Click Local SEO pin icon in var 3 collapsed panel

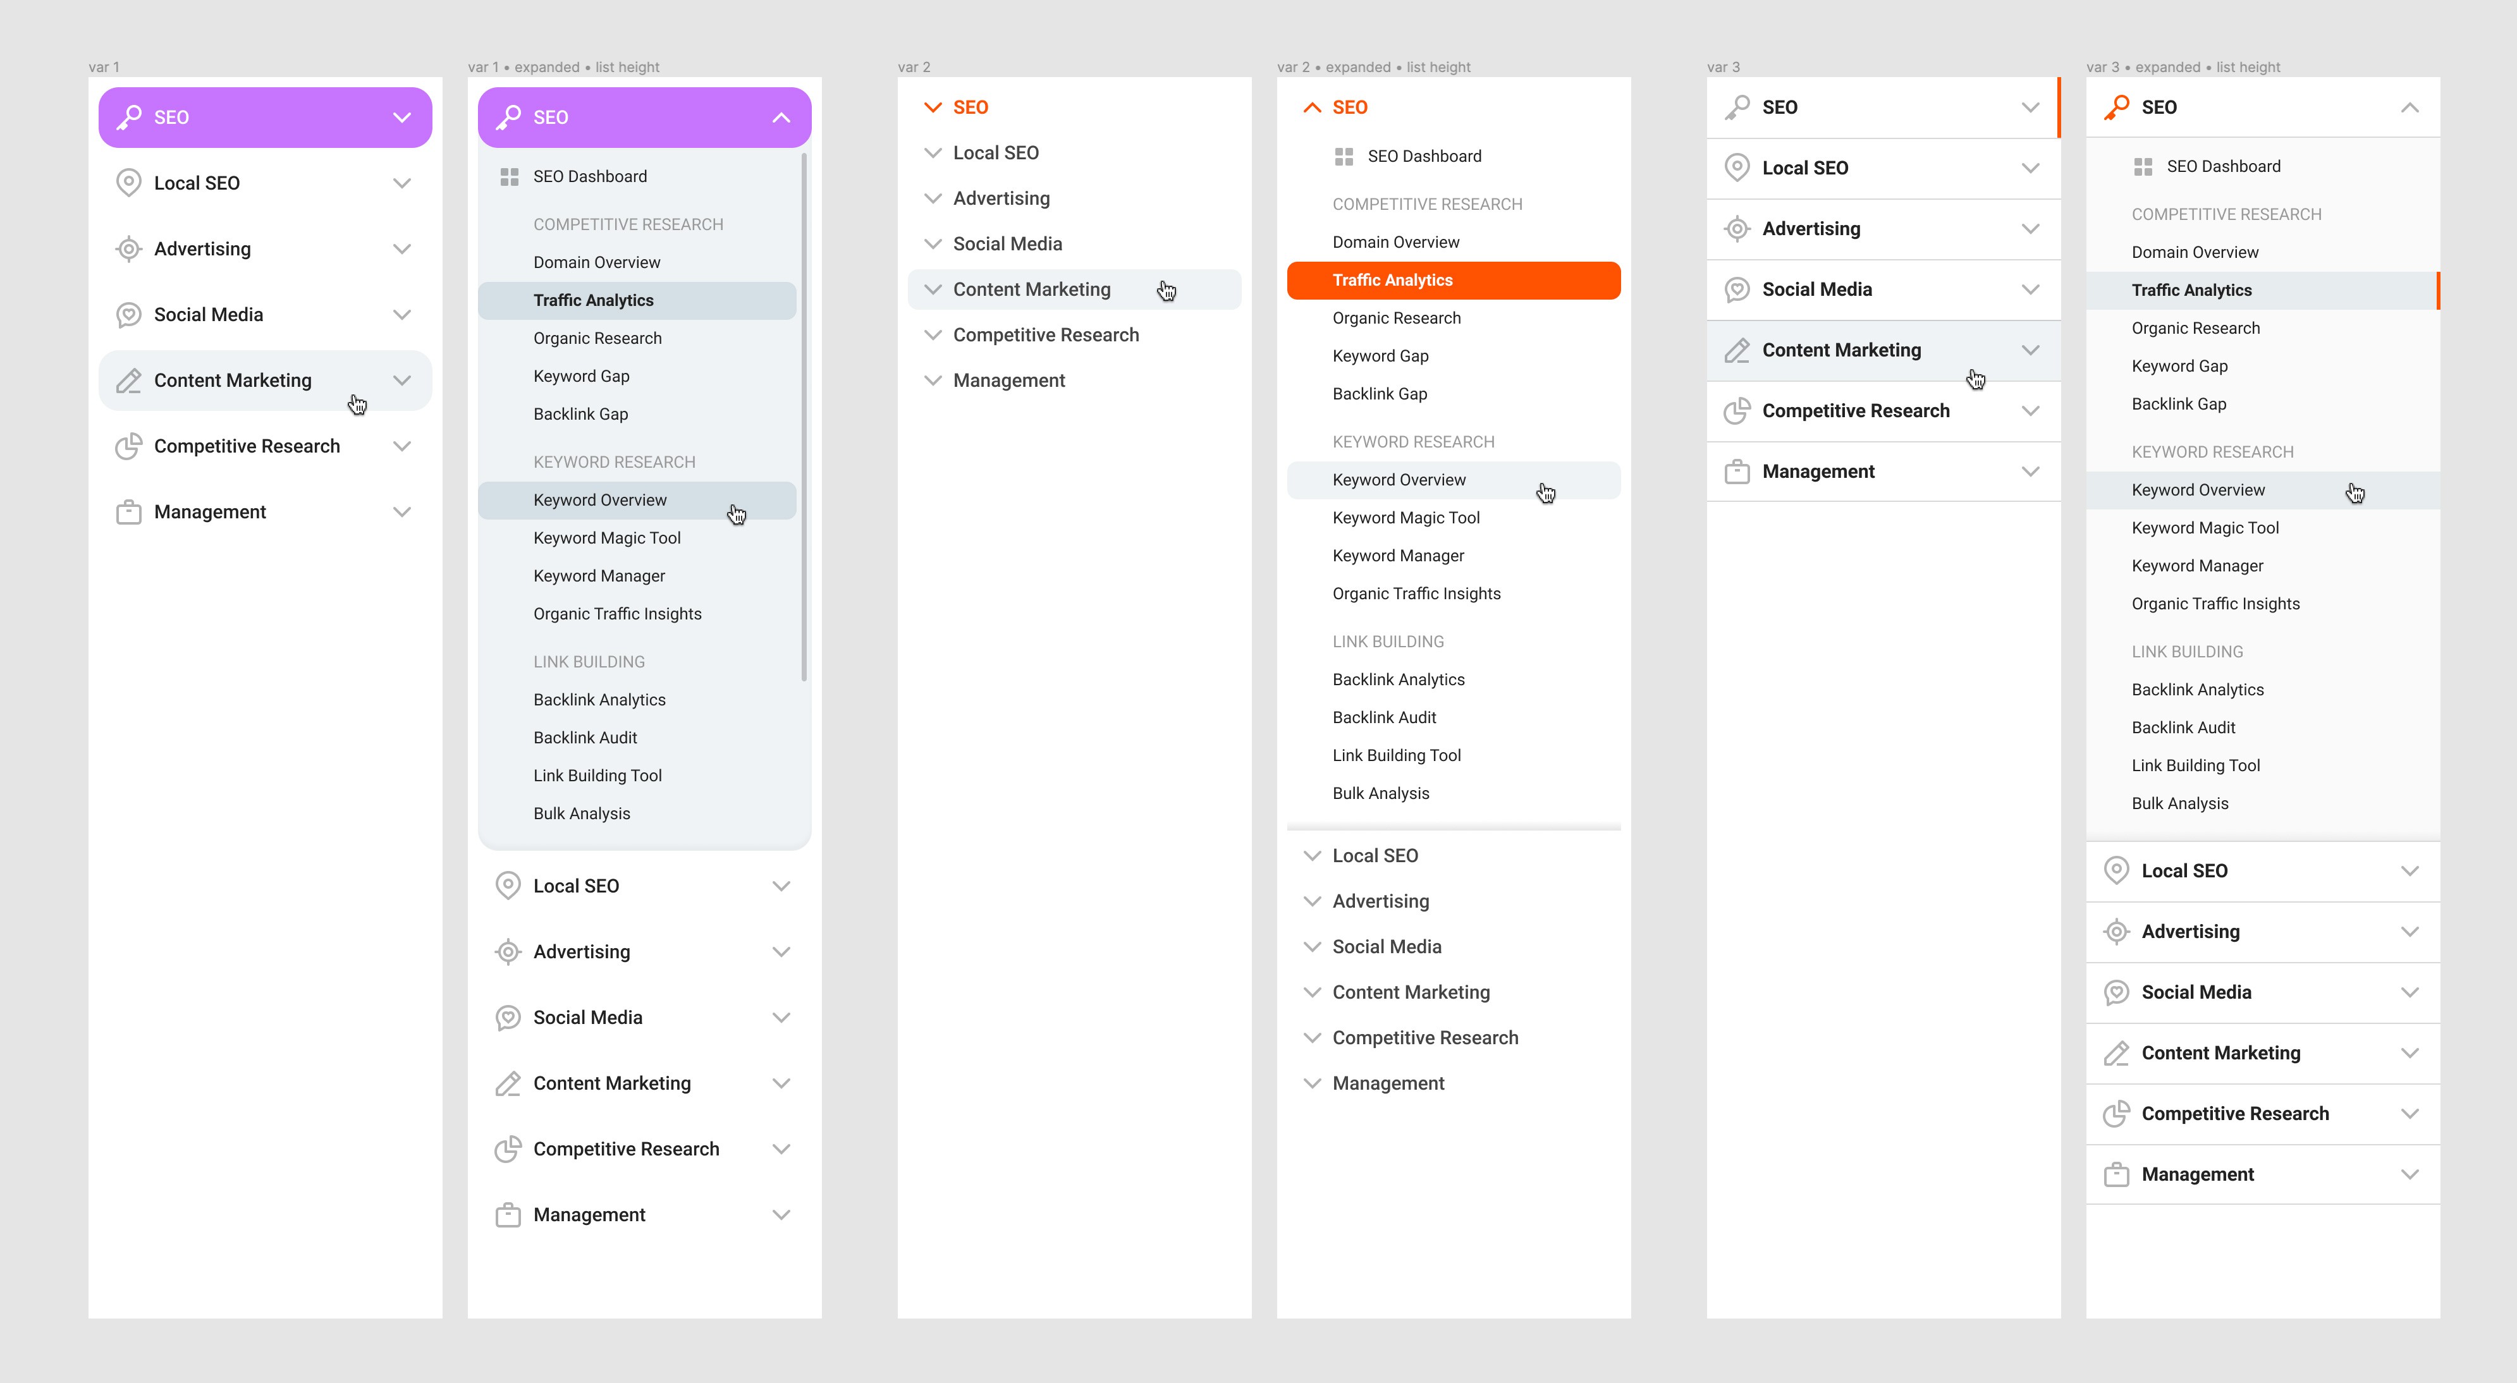coord(1737,168)
